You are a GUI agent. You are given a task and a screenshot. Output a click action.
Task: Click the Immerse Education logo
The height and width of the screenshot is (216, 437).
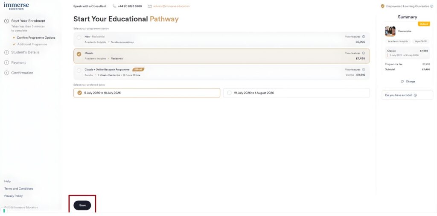(x=16, y=6)
